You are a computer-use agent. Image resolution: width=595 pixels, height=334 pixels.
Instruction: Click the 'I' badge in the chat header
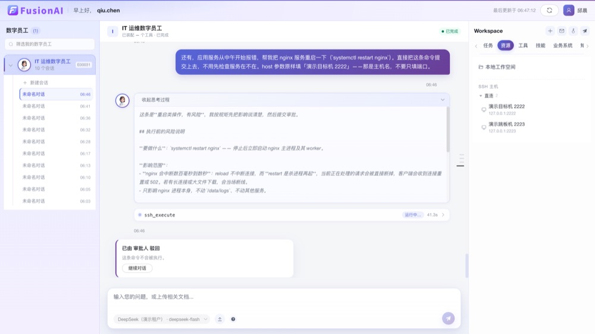click(x=112, y=31)
